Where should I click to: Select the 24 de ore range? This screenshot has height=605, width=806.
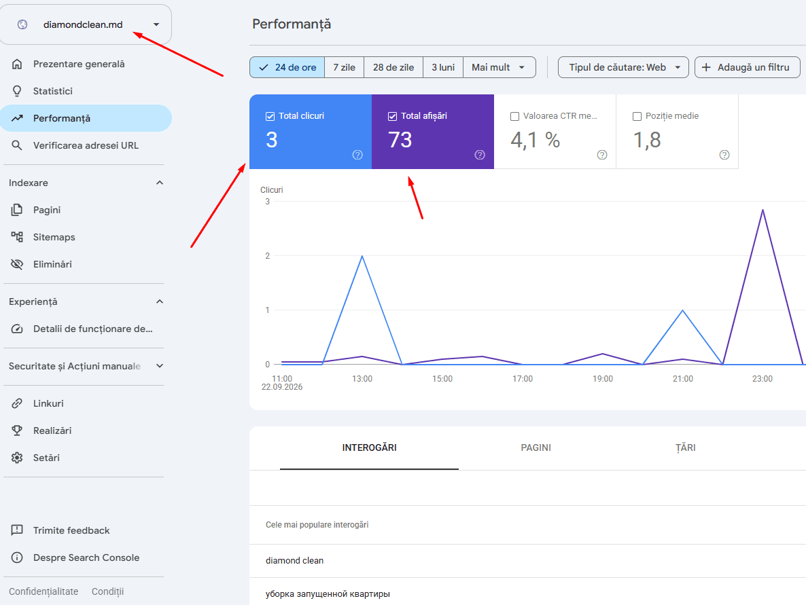(287, 67)
